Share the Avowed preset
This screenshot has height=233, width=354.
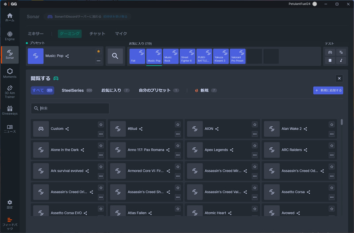click(298, 213)
